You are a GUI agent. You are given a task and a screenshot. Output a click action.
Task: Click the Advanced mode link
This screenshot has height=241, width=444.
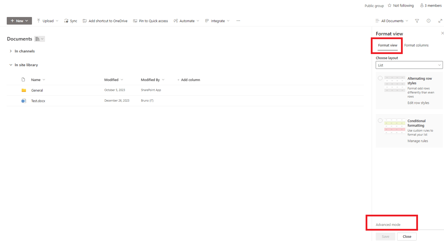tap(388, 225)
